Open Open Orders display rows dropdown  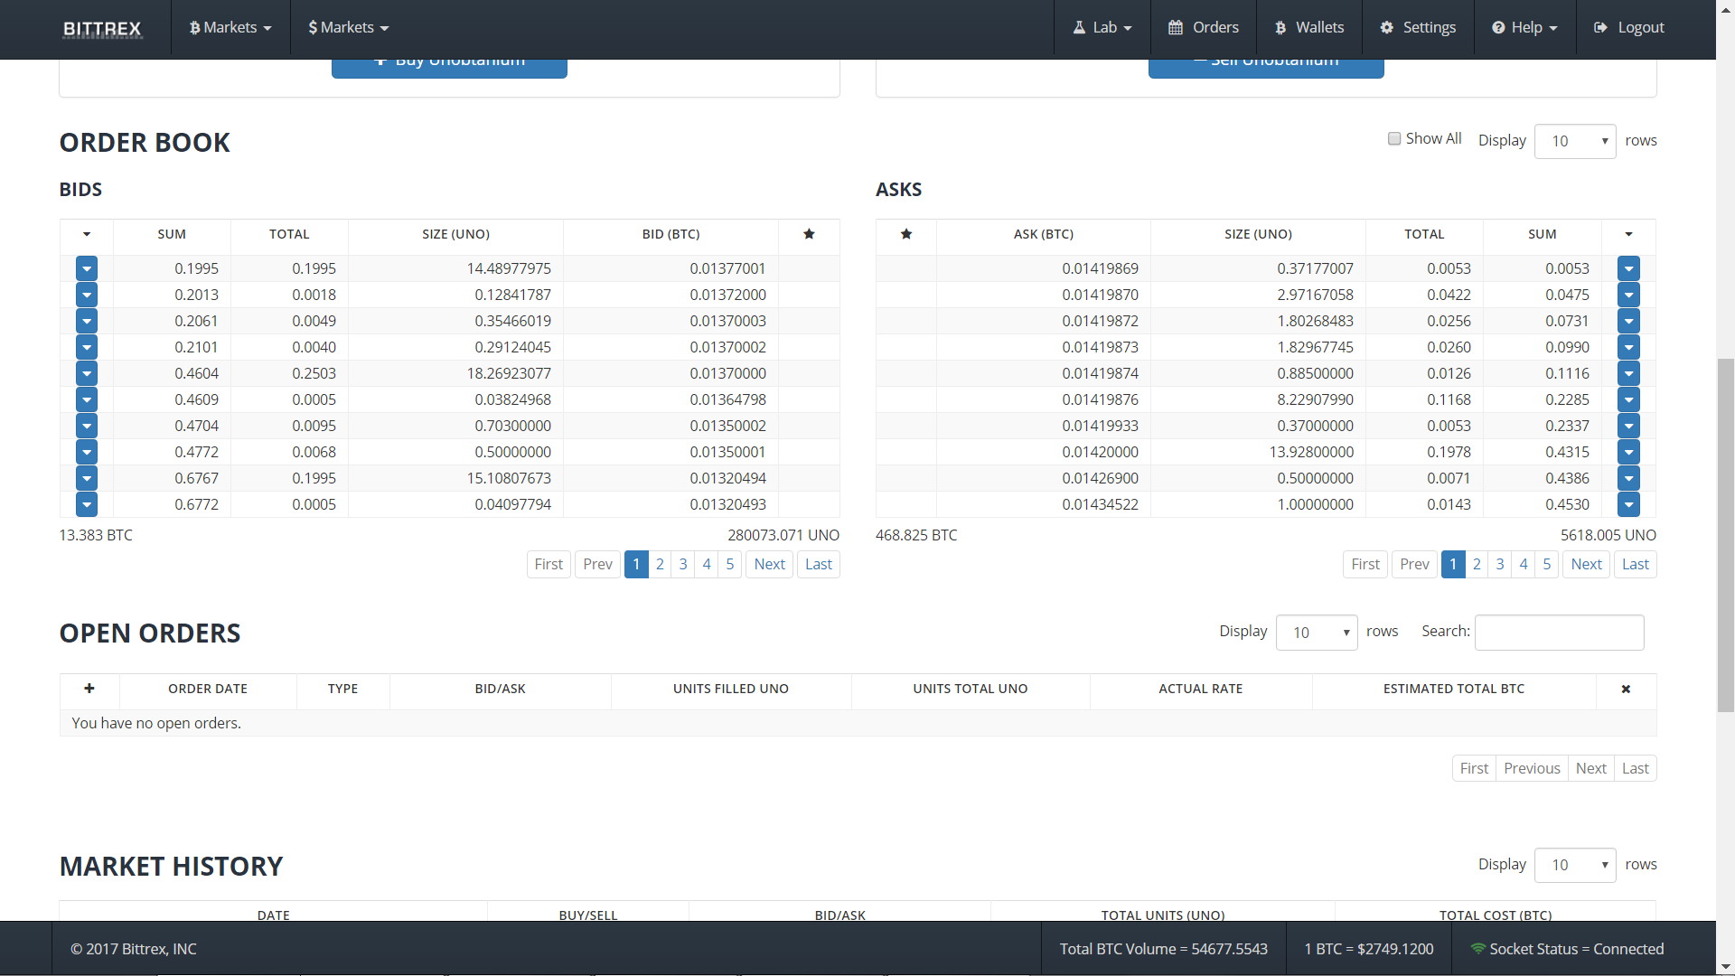[x=1317, y=633]
